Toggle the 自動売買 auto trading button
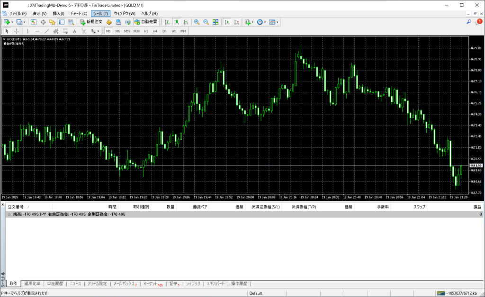485x297 pixels. [146, 22]
